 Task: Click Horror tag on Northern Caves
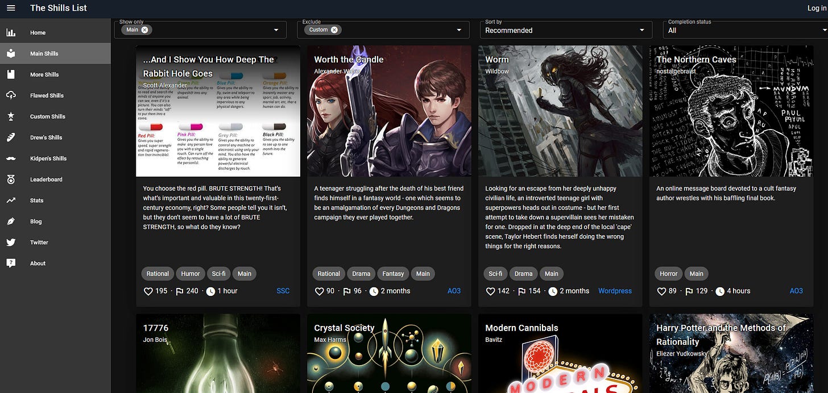tap(668, 274)
